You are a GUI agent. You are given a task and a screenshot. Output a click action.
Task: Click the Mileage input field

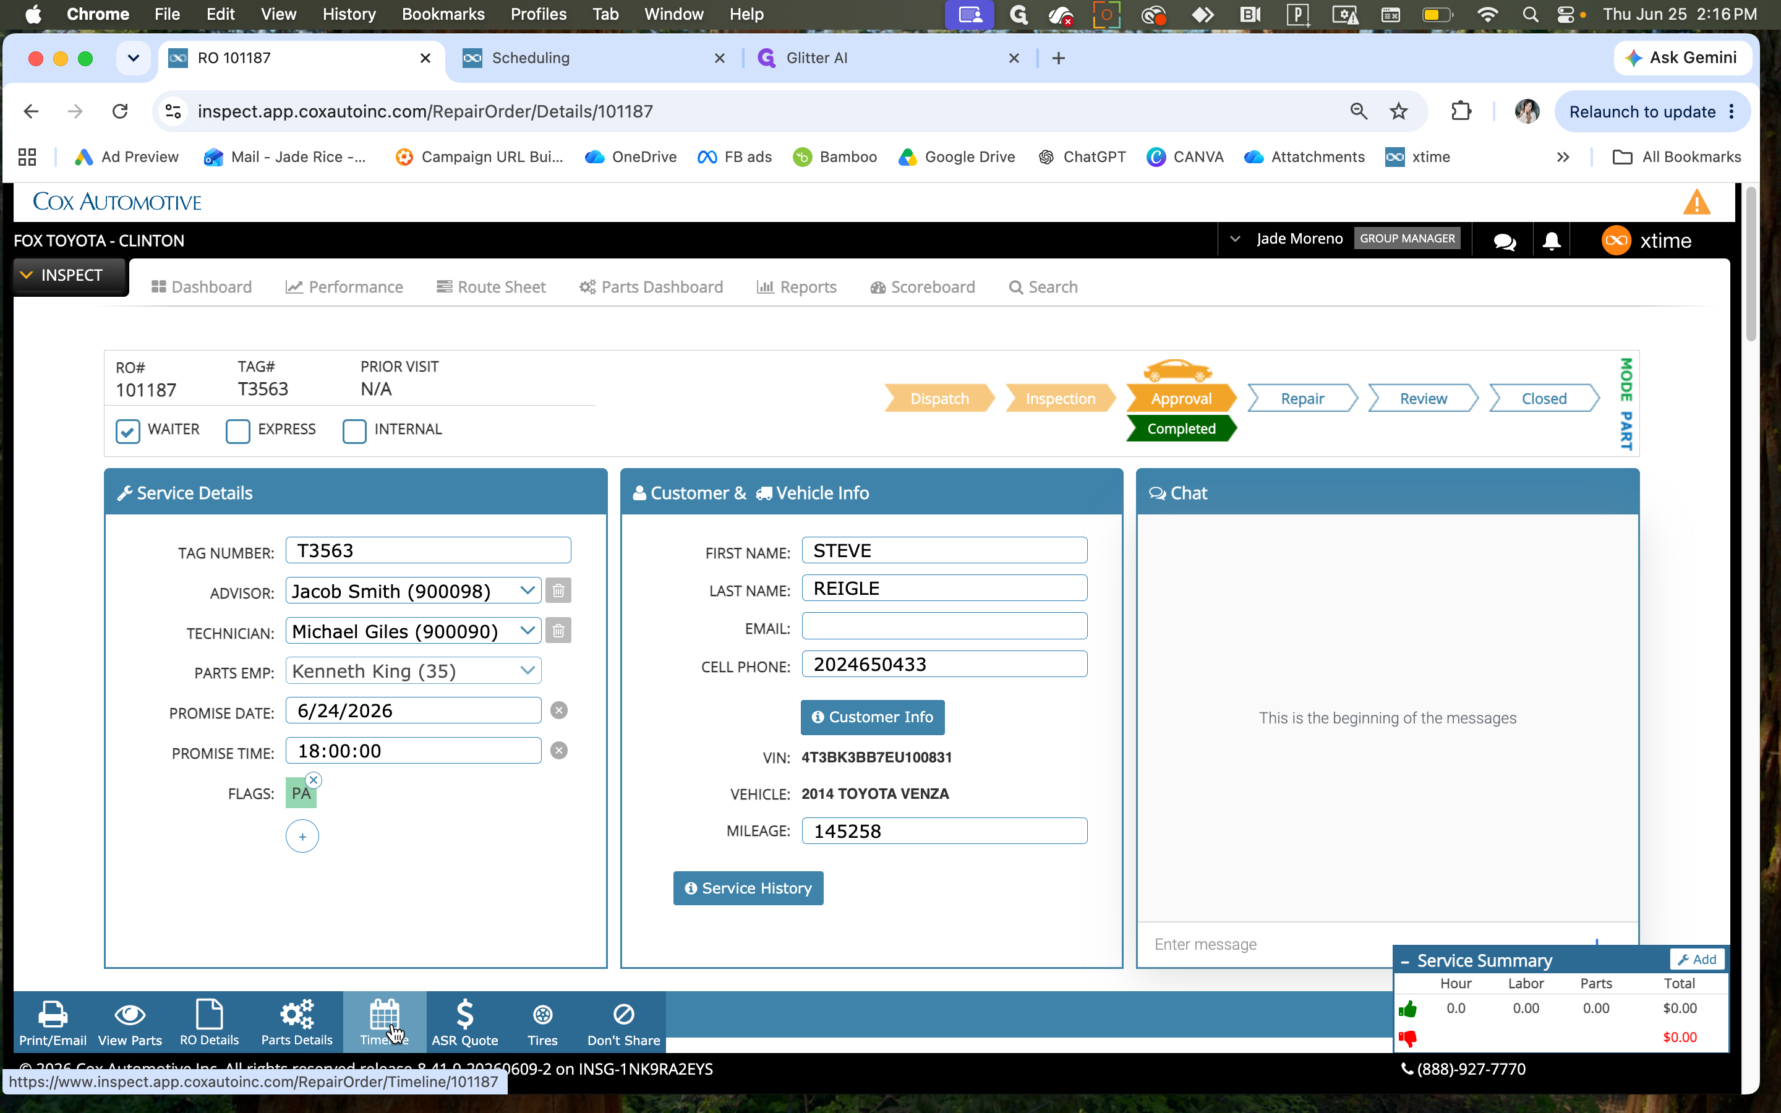coord(944,831)
